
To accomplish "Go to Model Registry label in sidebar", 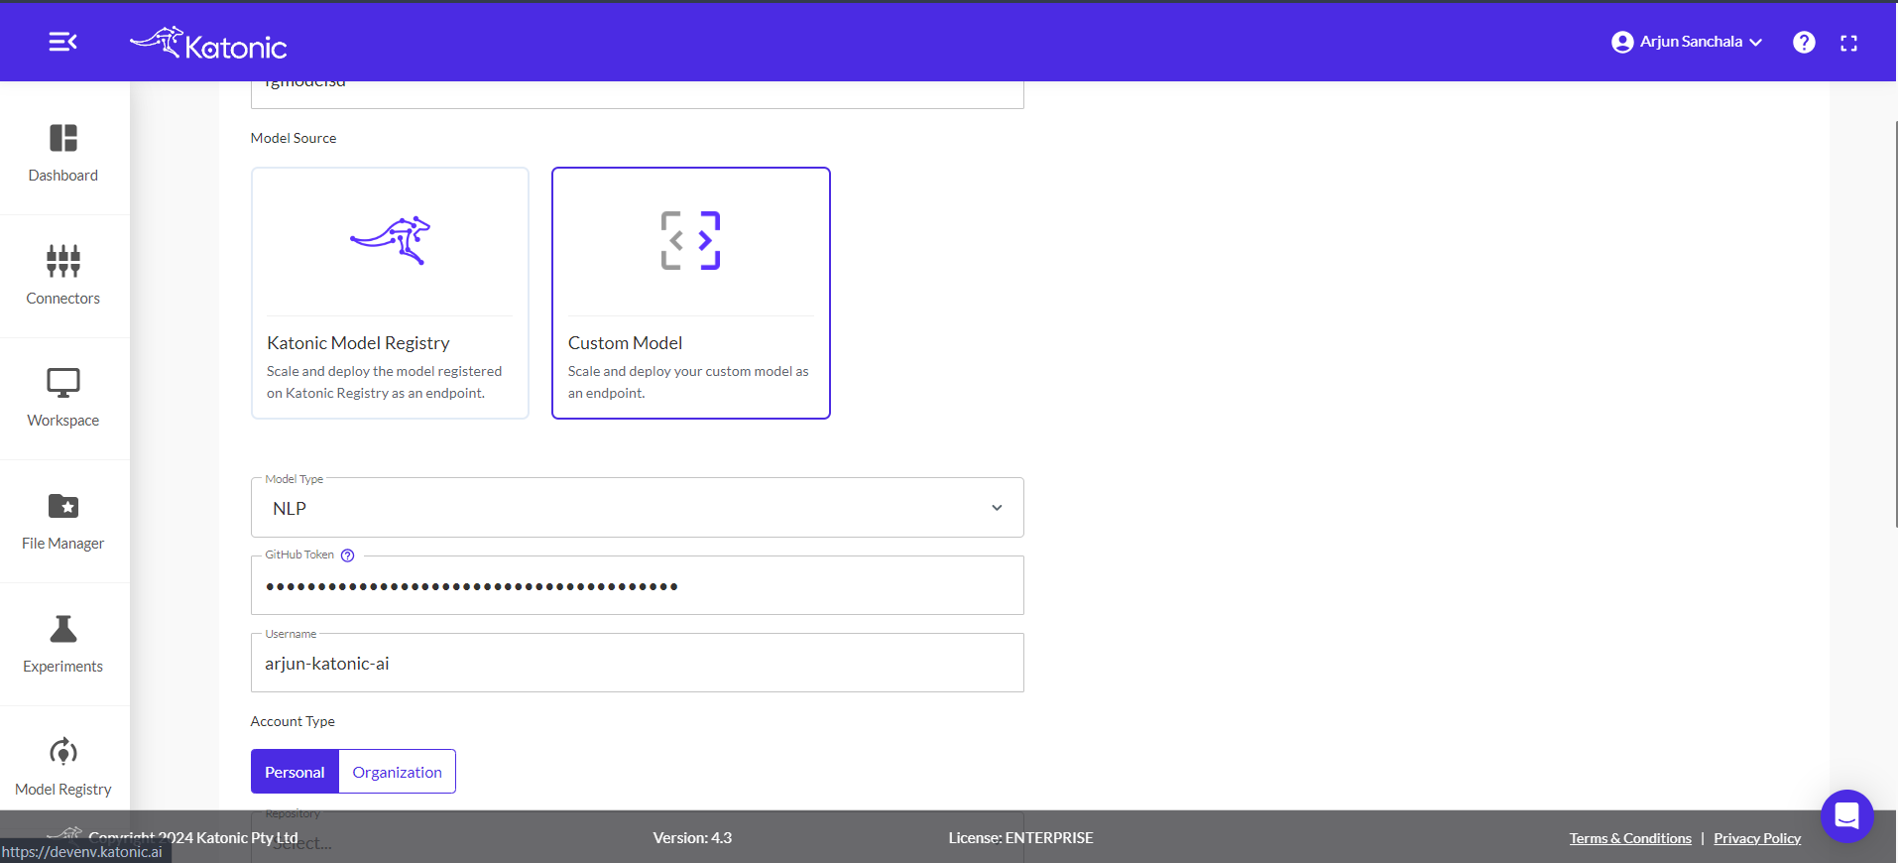I will (x=63, y=790).
